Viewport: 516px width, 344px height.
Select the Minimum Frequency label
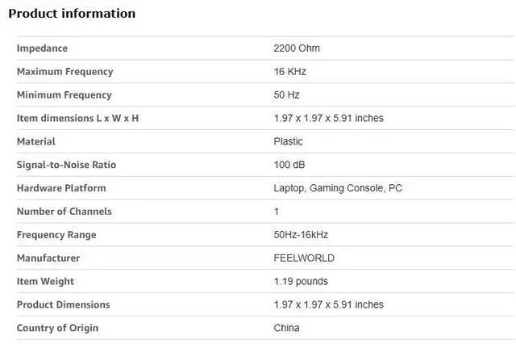coord(64,95)
